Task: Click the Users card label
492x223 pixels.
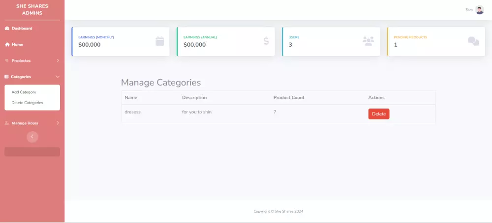Action: [294, 37]
